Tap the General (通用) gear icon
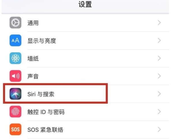The width and height of the screenshot is (173, 139). pyautogui.click(x=15, y=23)
